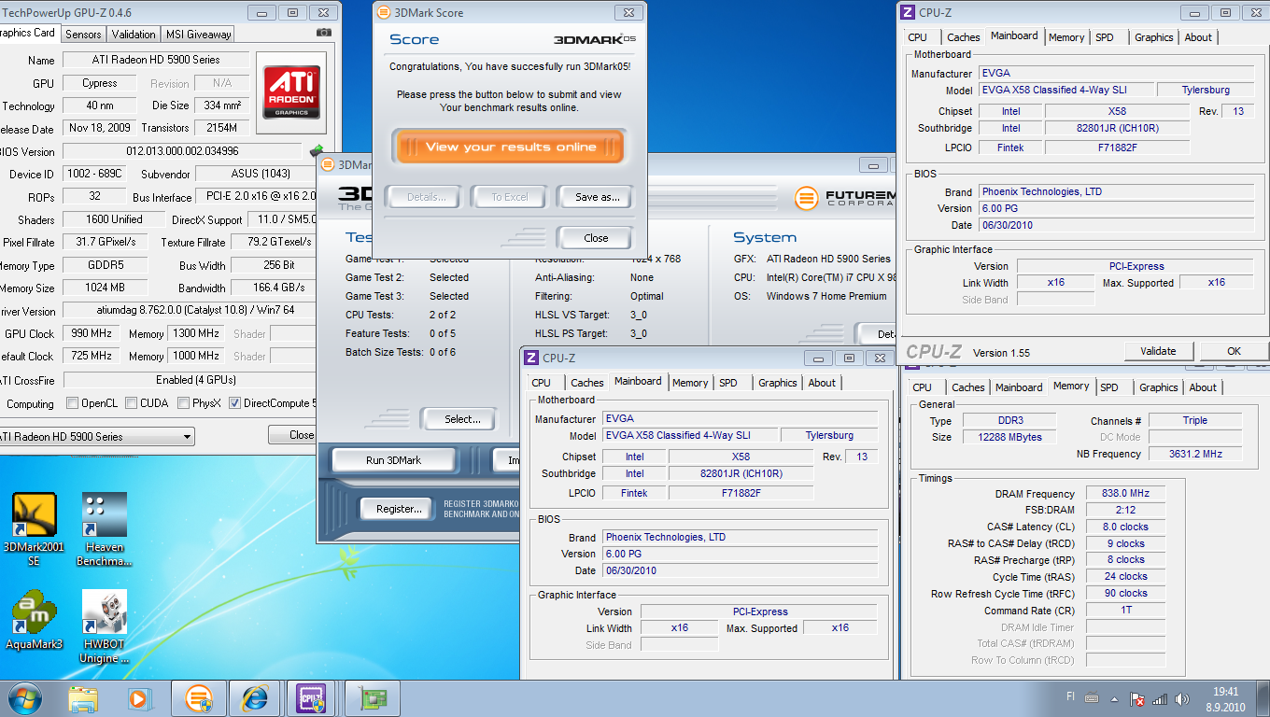Click the NB Frequency value 3631.2 MHz
Screen dimensions: 1270x717
click(x=1195, y=455)
